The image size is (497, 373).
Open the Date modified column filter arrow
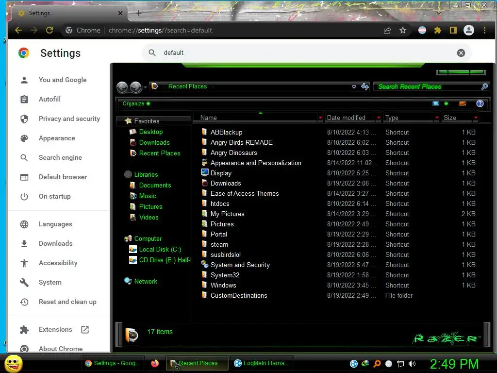pyautogui.click(x=379, y=118)
